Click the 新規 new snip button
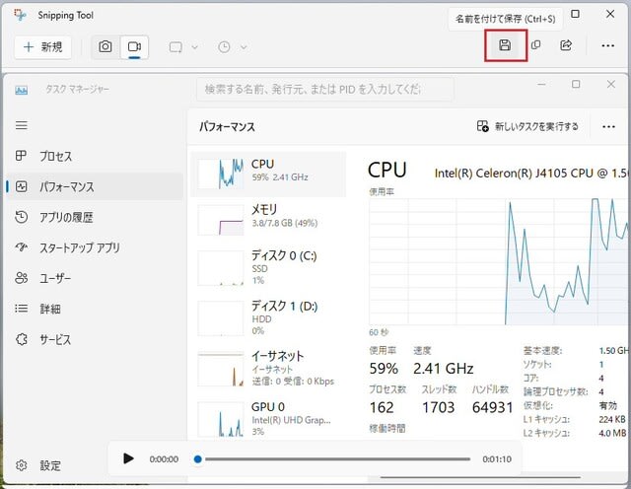 [x=43, y=47]
